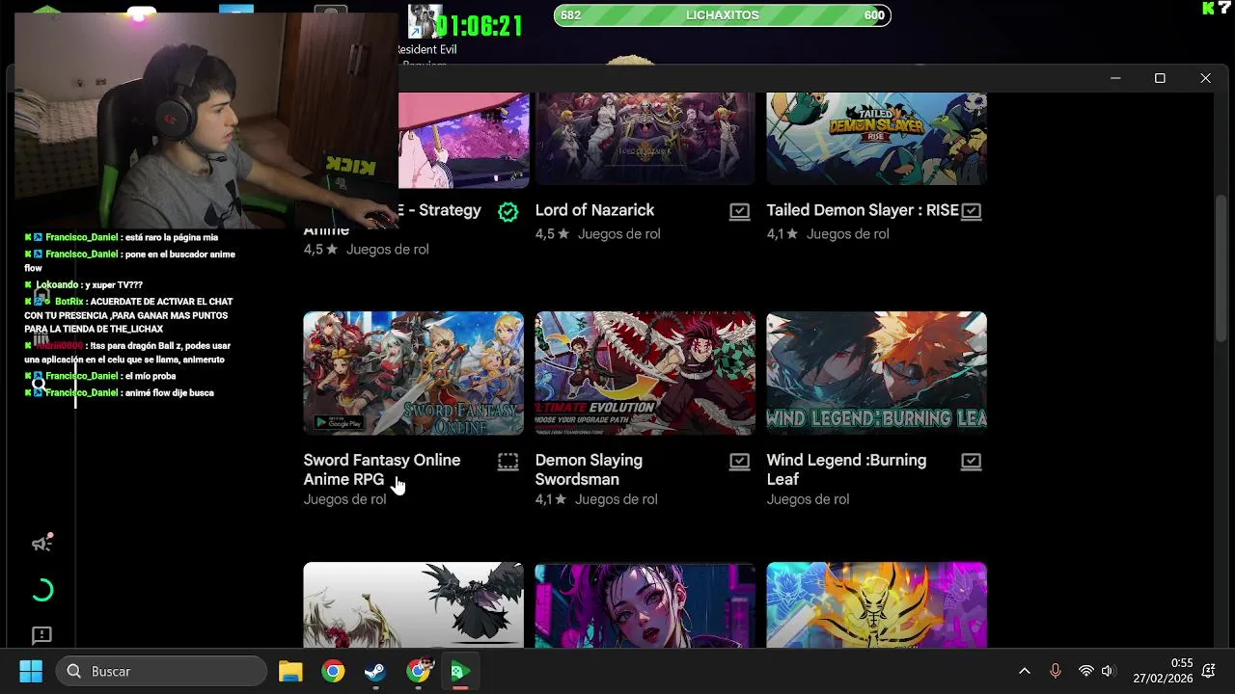Viewport: 1235px width, 694px height.
Task: Click the 4,1 rating under Tailed Demon Slayer
Action: click(x=782, y=233)
